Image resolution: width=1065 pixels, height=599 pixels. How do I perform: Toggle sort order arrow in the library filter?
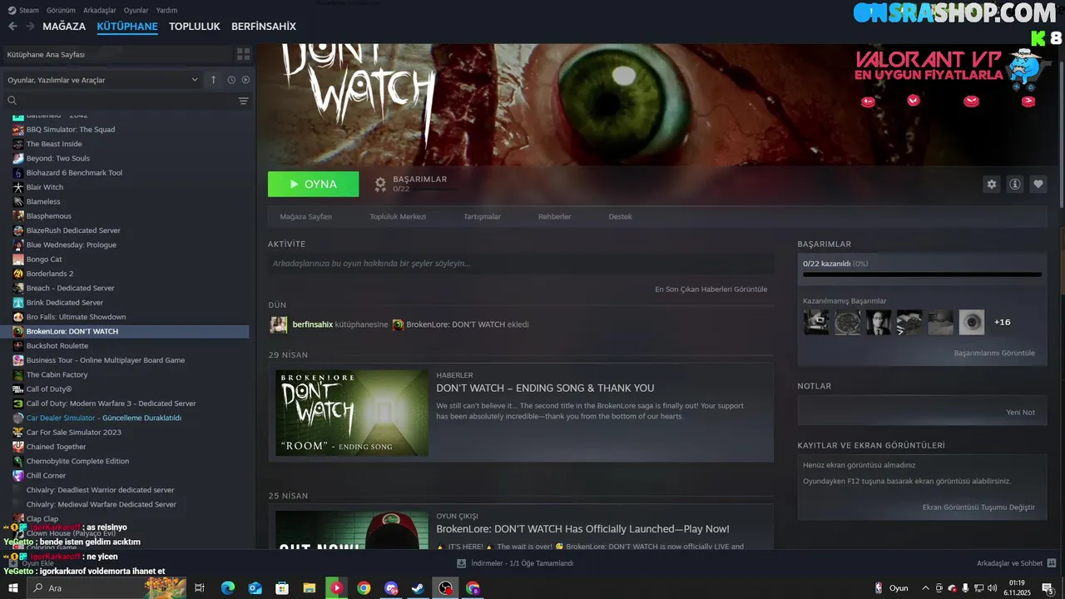pos(213,80)
